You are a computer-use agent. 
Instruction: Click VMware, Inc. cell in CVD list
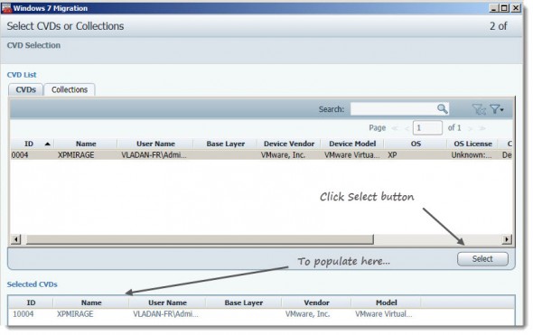click(x=283, y=155)
